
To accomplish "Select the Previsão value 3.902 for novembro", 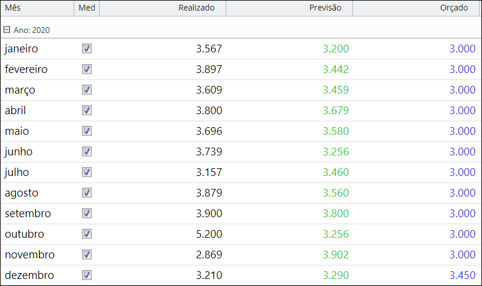I will tap(336, 254).
